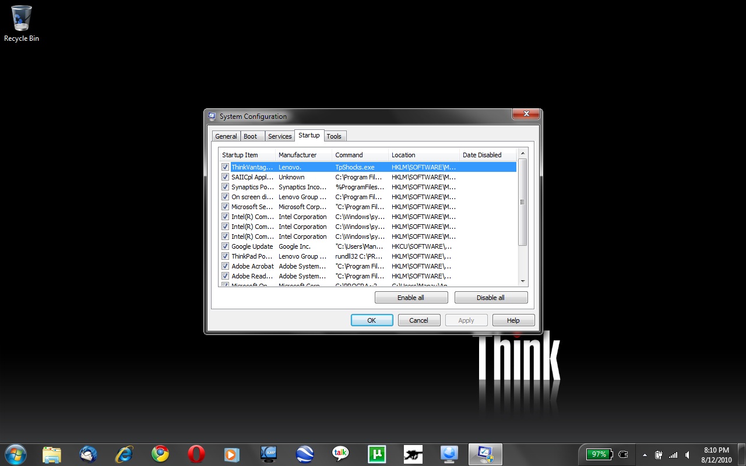Image resolution: width=746 pixels, height=466 pixels.
Task: Uncheck the ThinkVantag... startup item
Action: coord(225,167)
